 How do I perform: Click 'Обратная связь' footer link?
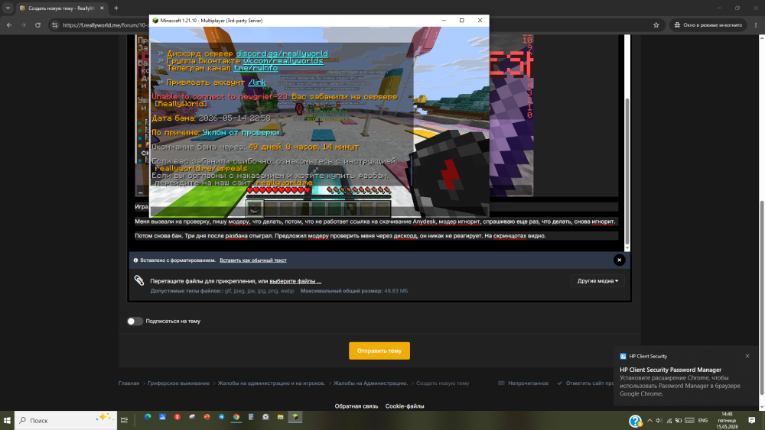[x=356, y=406]
